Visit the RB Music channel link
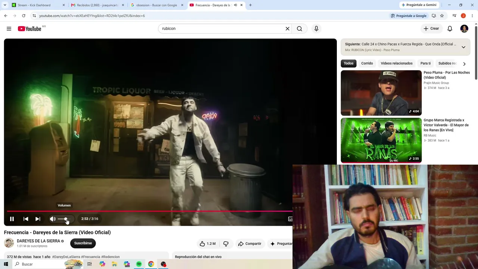 click(x=430, y=136)
